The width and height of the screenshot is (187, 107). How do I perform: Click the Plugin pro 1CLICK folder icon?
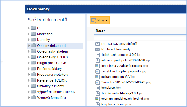(33, 63)
